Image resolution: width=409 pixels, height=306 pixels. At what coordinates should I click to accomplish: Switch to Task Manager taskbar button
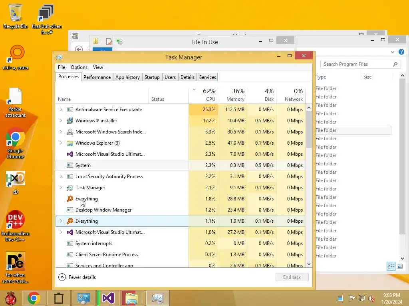157,298
